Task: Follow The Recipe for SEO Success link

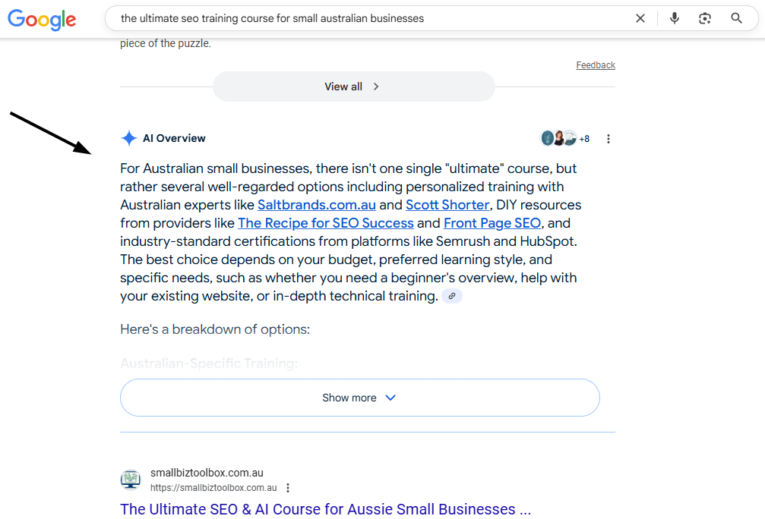Action: tap(325, 223)
